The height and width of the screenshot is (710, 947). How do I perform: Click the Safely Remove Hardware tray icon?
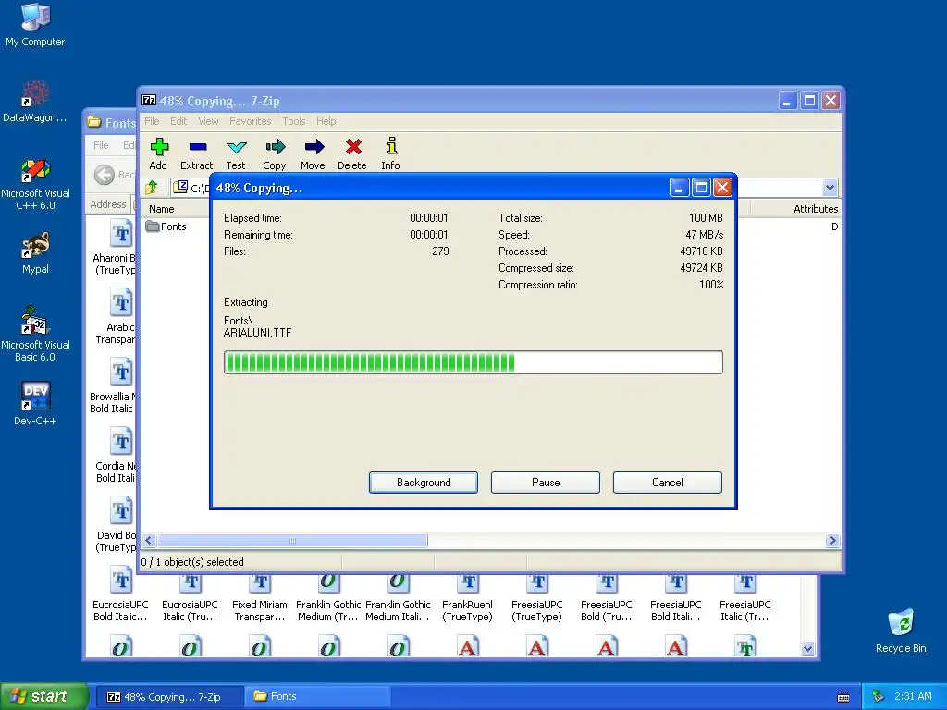pos(878,697)
